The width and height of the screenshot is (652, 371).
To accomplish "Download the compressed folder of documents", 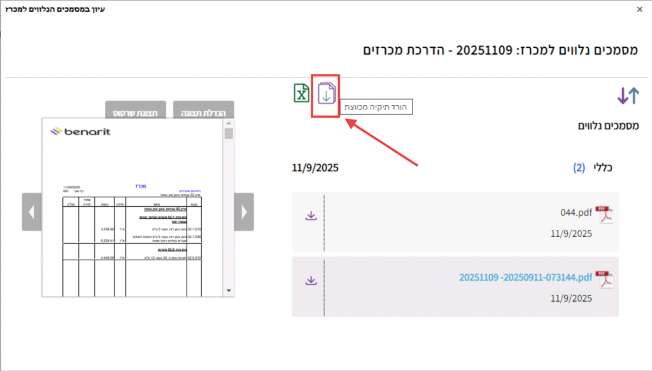I will 326,95.
